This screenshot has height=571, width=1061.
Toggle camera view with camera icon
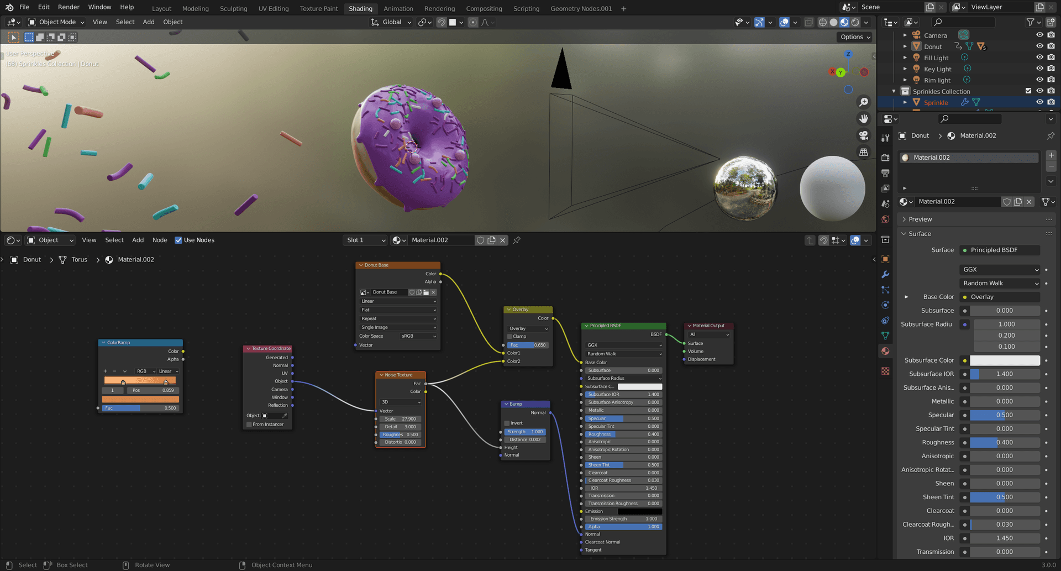coord(863,135)
